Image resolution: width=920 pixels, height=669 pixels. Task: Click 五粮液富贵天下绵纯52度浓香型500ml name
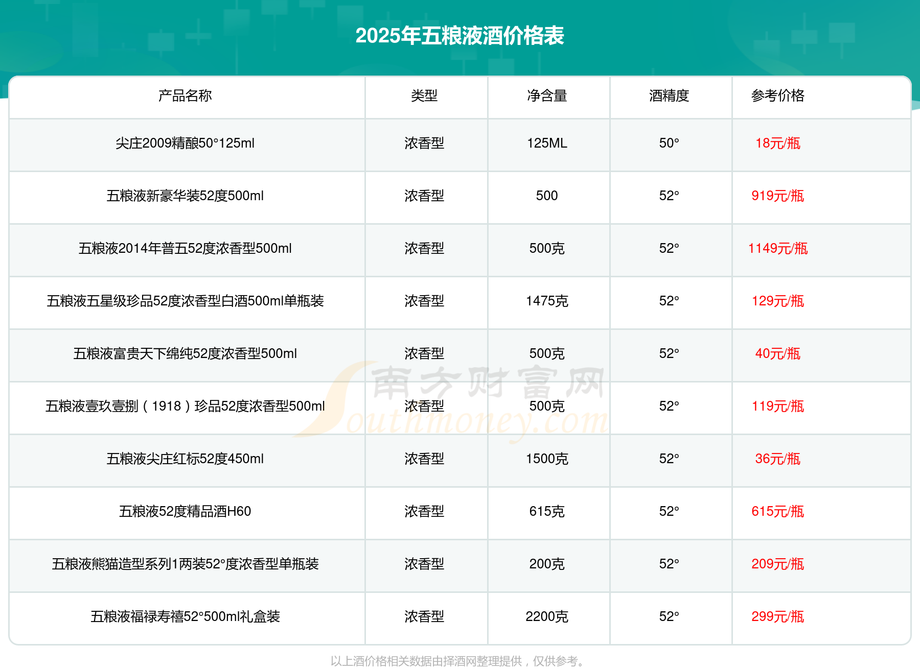click(x=185, y=353)
